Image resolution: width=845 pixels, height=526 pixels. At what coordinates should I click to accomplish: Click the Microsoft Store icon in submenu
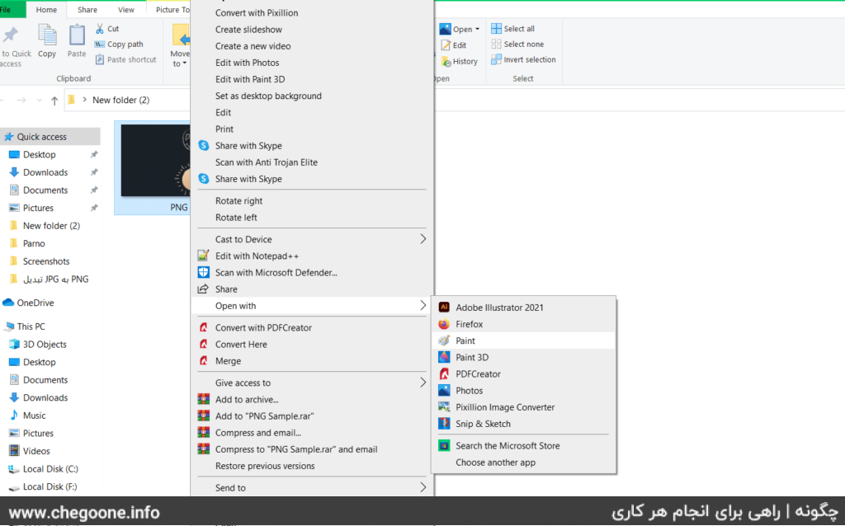point(444,446)
